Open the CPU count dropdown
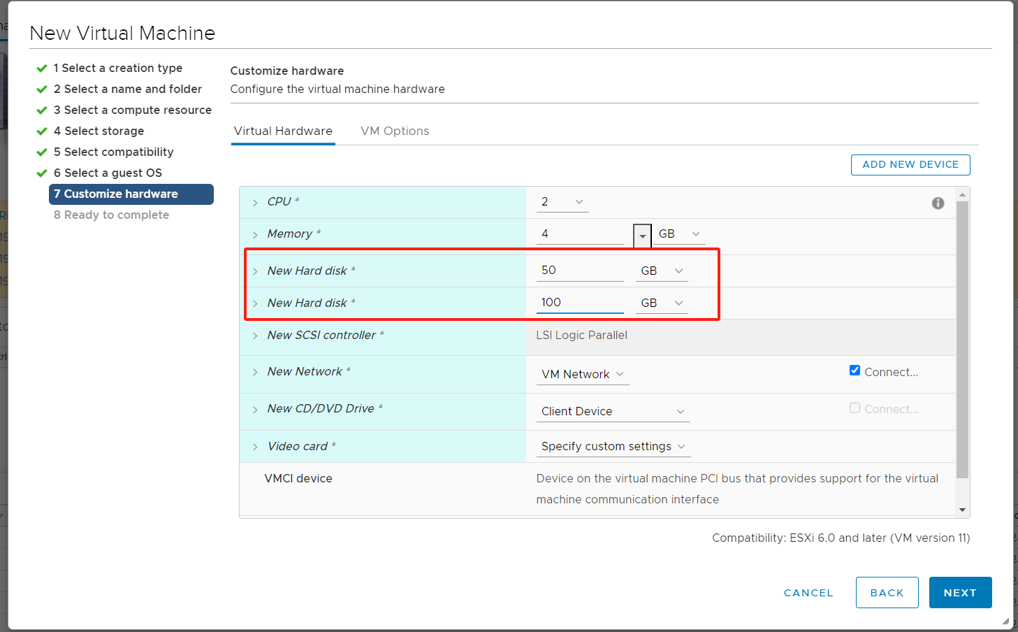 click(x=562, y=202)
